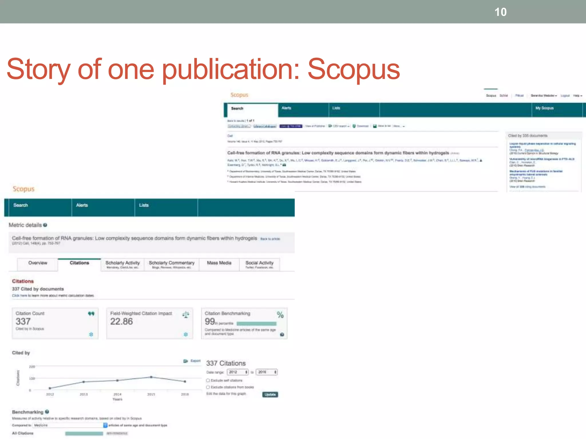This screenshot has width=586, height=439.
Task: Open the 2016 end year dropdown
Action: pos(267,372)
